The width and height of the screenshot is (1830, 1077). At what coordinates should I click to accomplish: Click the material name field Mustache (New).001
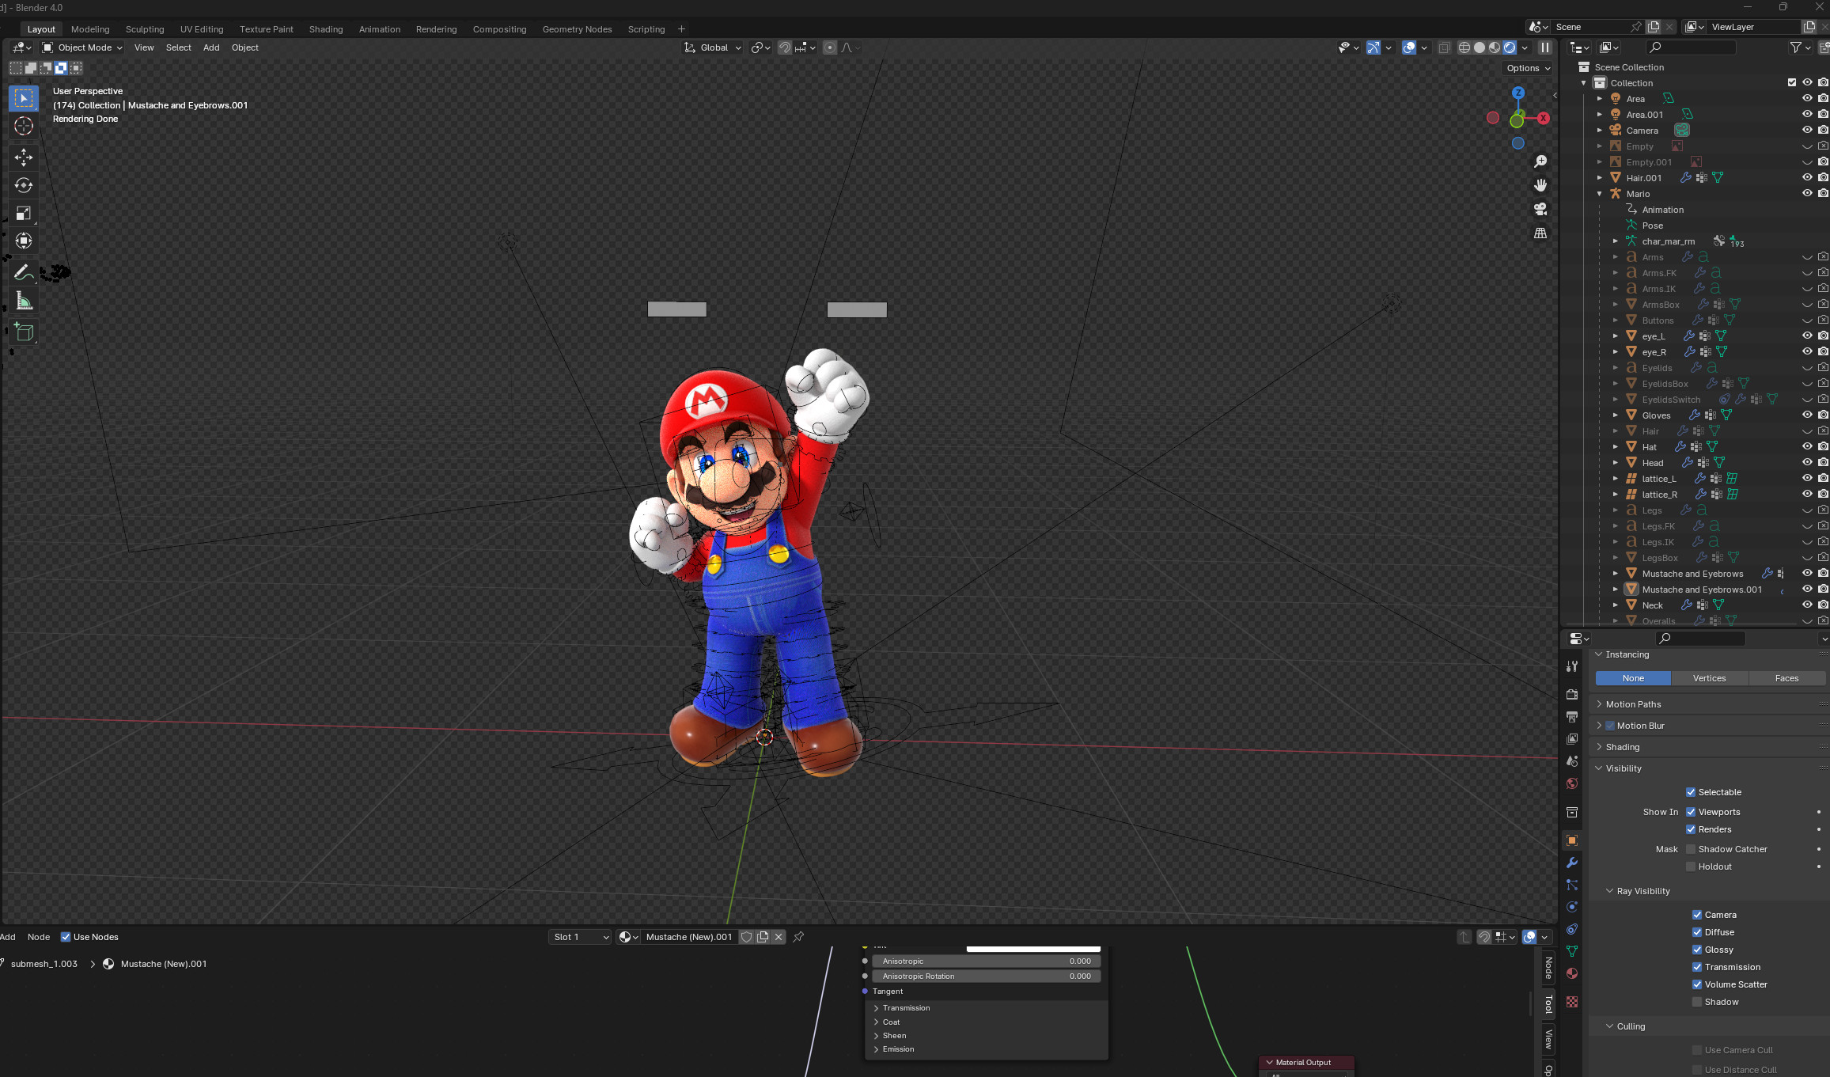pos(689,936)
